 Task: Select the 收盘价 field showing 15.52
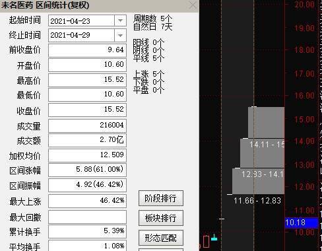point(87,110)
